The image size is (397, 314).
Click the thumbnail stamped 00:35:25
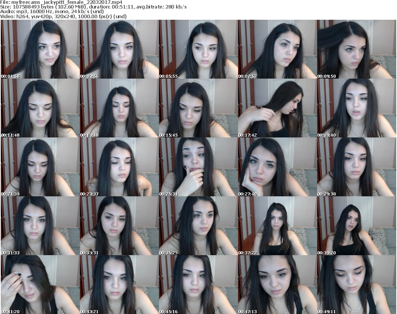(198, 226)
